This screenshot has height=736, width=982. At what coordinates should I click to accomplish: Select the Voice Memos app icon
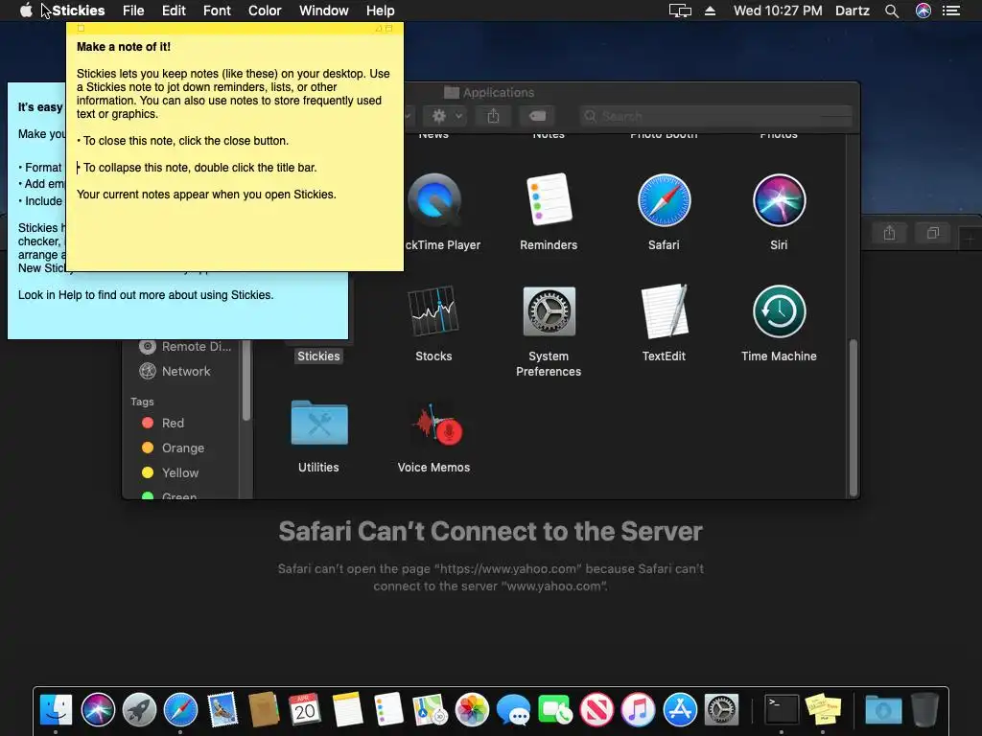coord(436,423)
